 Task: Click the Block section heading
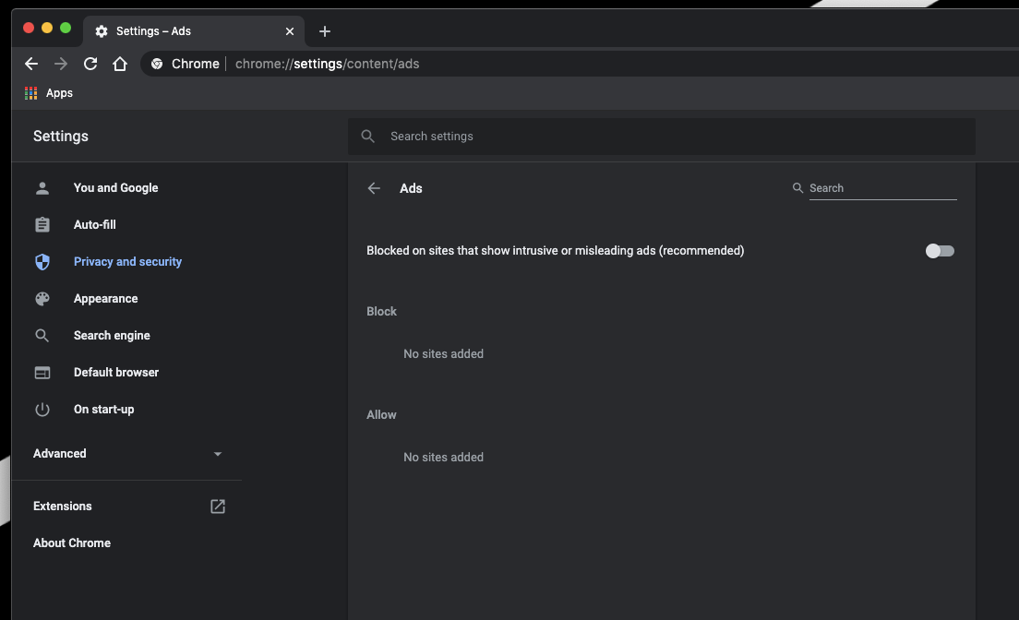pos(381,311)
